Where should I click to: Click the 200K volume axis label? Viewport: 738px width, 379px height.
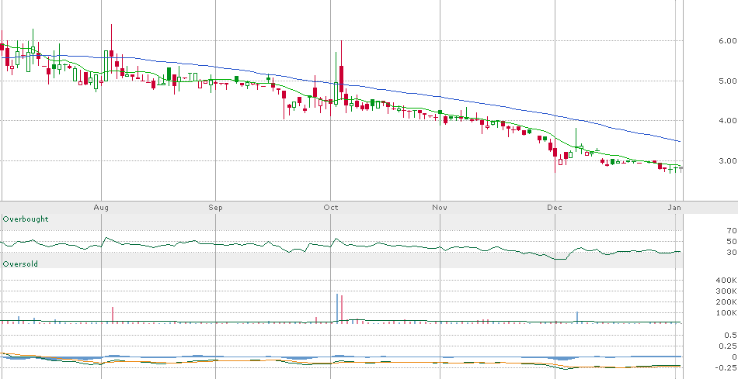coord(727,302)
